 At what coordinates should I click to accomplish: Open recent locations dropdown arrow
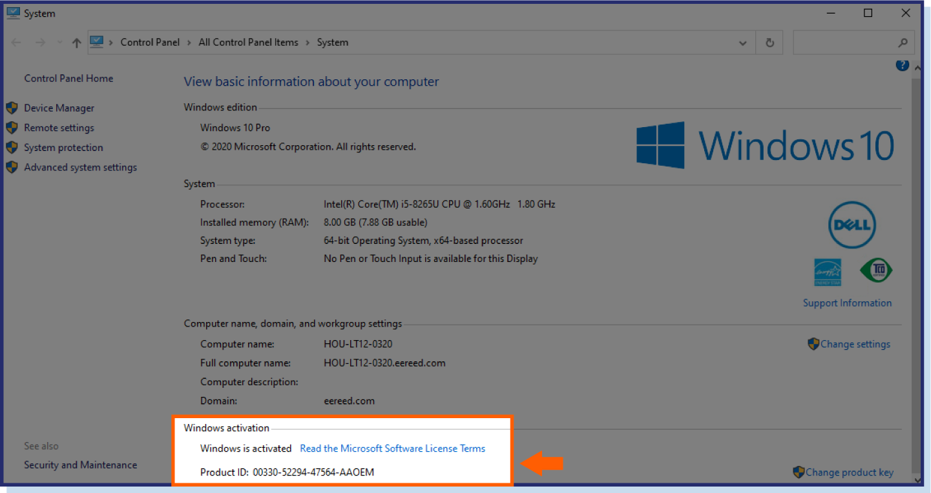[x=59, y=43]
